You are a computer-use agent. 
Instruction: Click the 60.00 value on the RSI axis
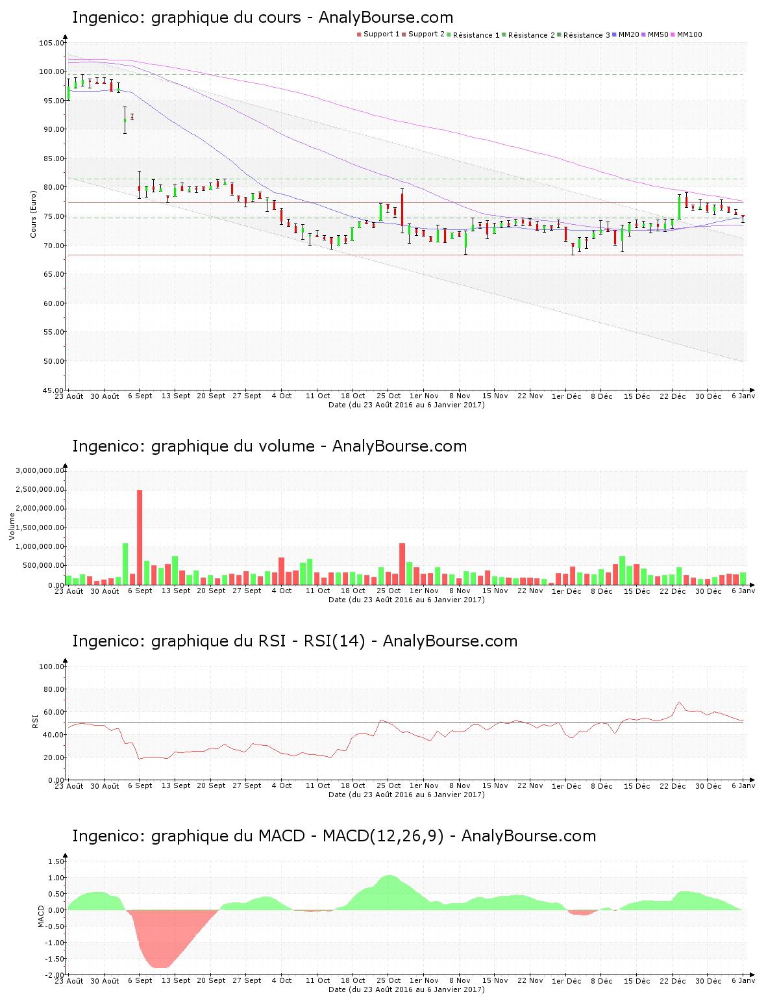[x=53, y=712]
